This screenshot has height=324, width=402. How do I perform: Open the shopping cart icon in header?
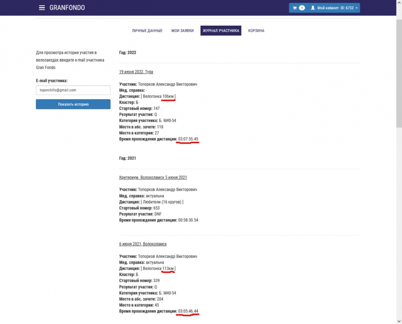[x=295, y=8]
